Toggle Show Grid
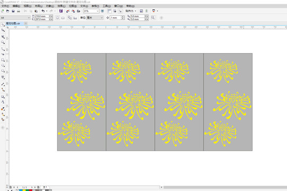Viewport: 287px width, 191px height. [x=115, y=11]
